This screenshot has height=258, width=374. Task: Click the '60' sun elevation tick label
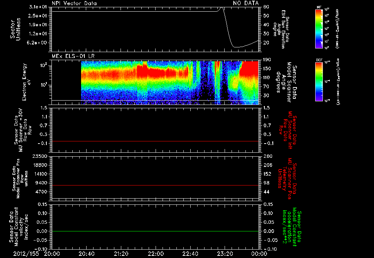[x=266, y=7]
